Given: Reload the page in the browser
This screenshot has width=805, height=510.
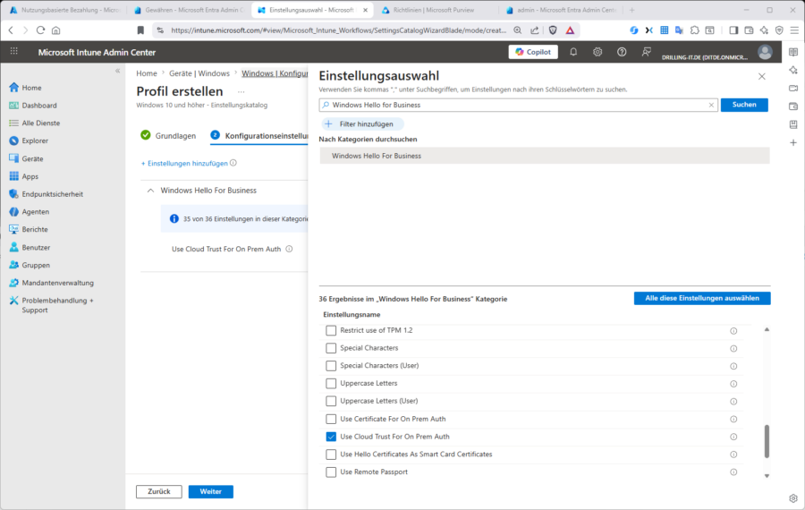Looking at the screenshot, I should [x=40, y=30].
